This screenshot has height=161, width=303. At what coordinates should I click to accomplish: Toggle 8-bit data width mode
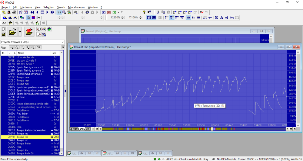point(166,18)
